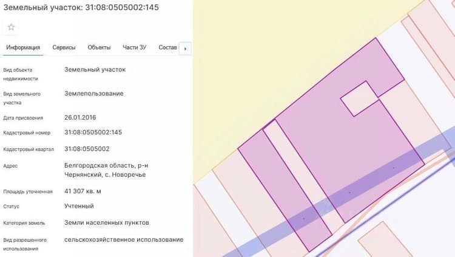This screenshot has width=455, height=257.
Task: Click the object type value Земельный участок
Action: point(95,69)
